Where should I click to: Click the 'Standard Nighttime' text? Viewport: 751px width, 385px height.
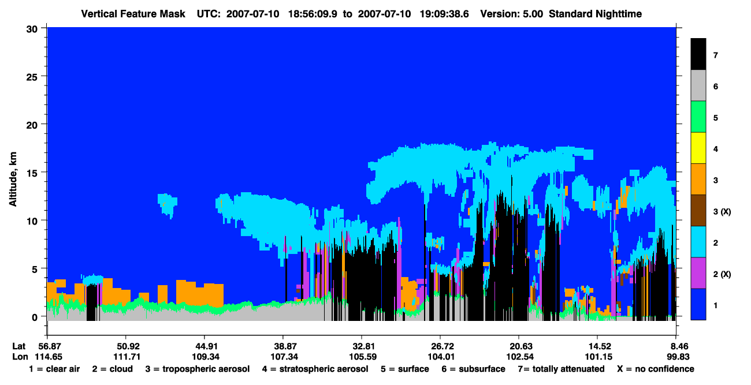(596, 13)
